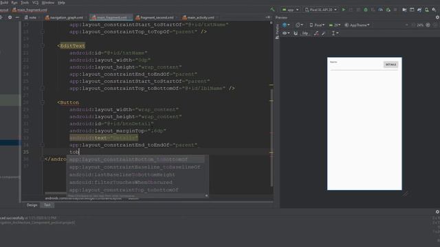This screenshot has height=247, width=440.
Task: Show the hidden editor tabs list arrow
Action: (267, 17)
